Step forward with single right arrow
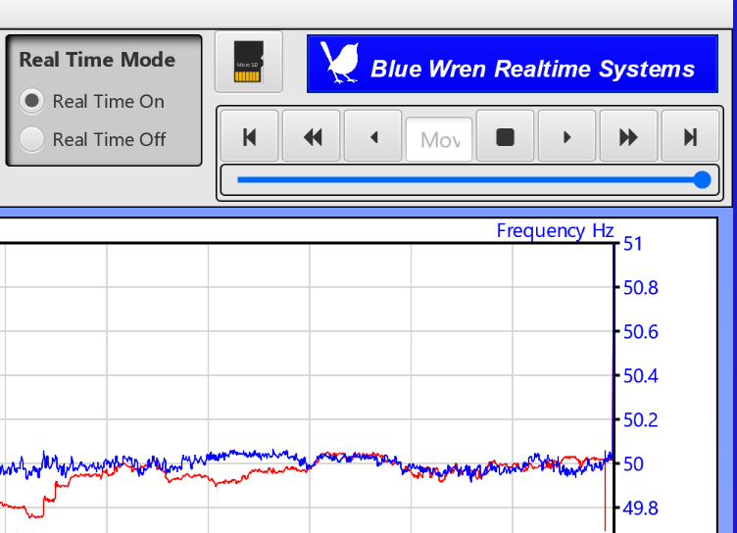The height and width of the screenshot is (533, 737). click(x=566, y=137)
